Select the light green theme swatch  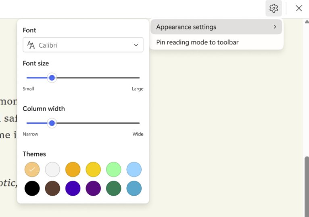(x=113, y=169)
